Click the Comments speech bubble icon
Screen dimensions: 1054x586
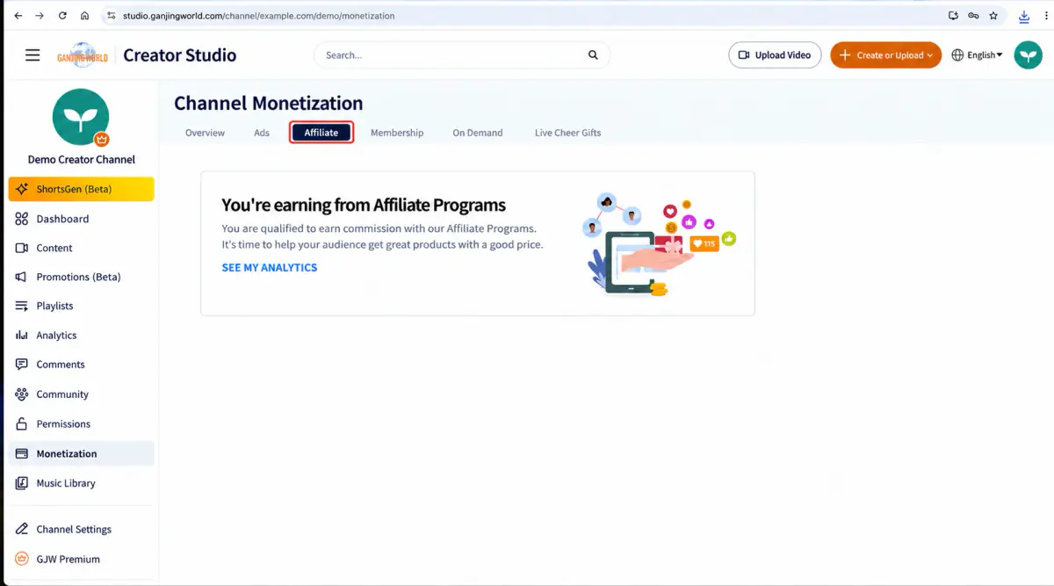pos(22,365)
